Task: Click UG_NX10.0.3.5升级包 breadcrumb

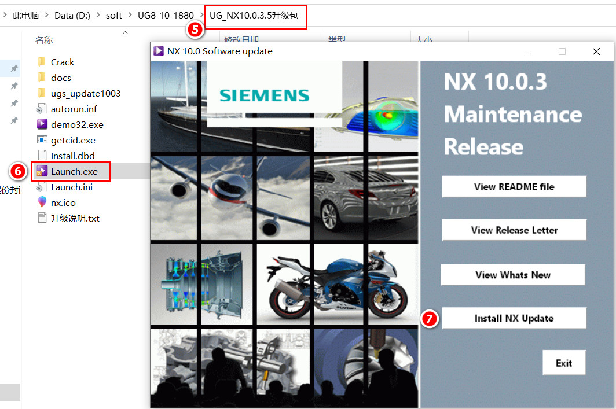Action: point(254,15)
